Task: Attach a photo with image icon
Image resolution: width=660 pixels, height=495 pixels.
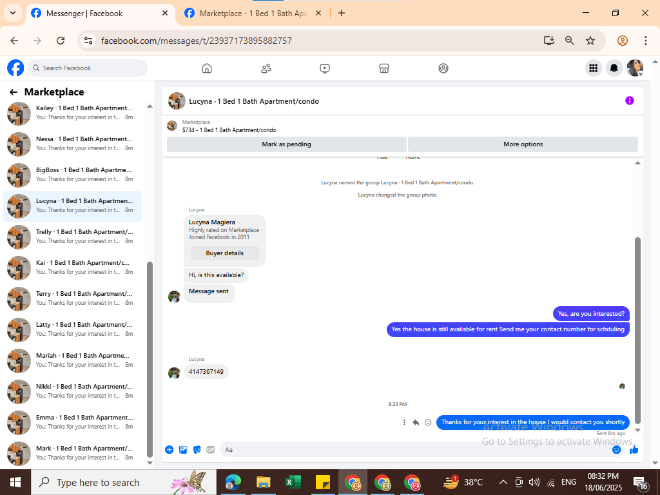Action: pos(183,449)
